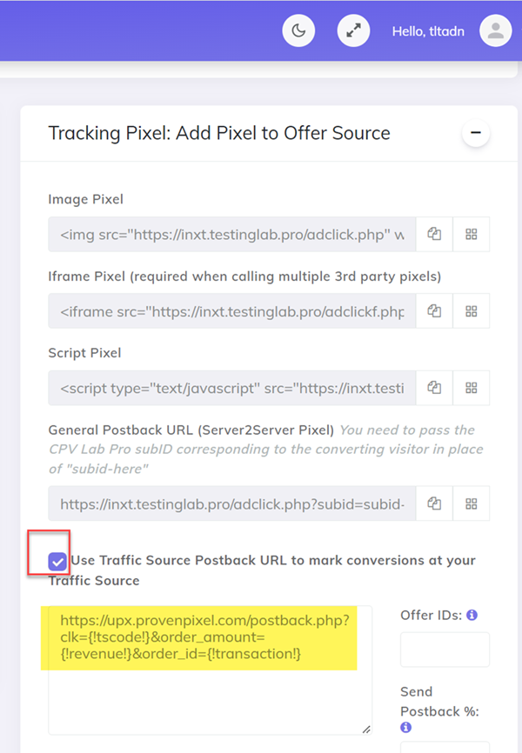Click the user avatar icon
The width and height of the screenshot is (522, 753).
click(x=495, y=30)
